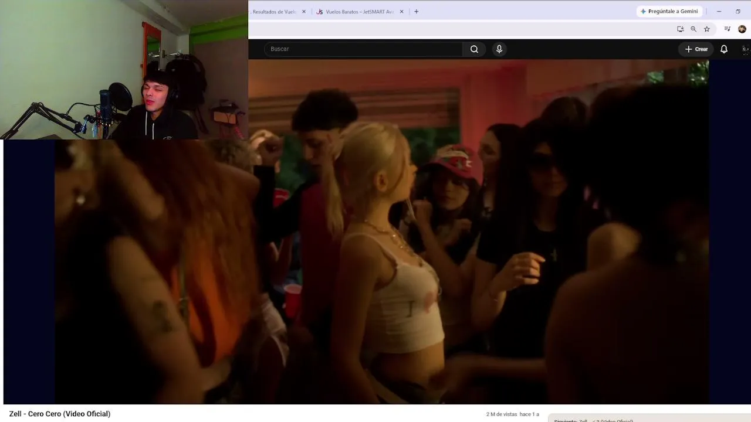Bookmark this page with the star icon

pos(707,29)
